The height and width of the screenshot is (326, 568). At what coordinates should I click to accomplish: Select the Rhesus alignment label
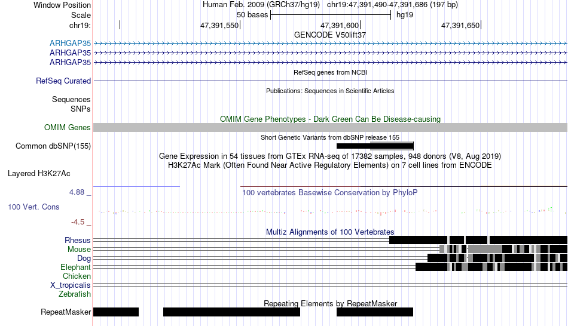[x=78, y=240]
